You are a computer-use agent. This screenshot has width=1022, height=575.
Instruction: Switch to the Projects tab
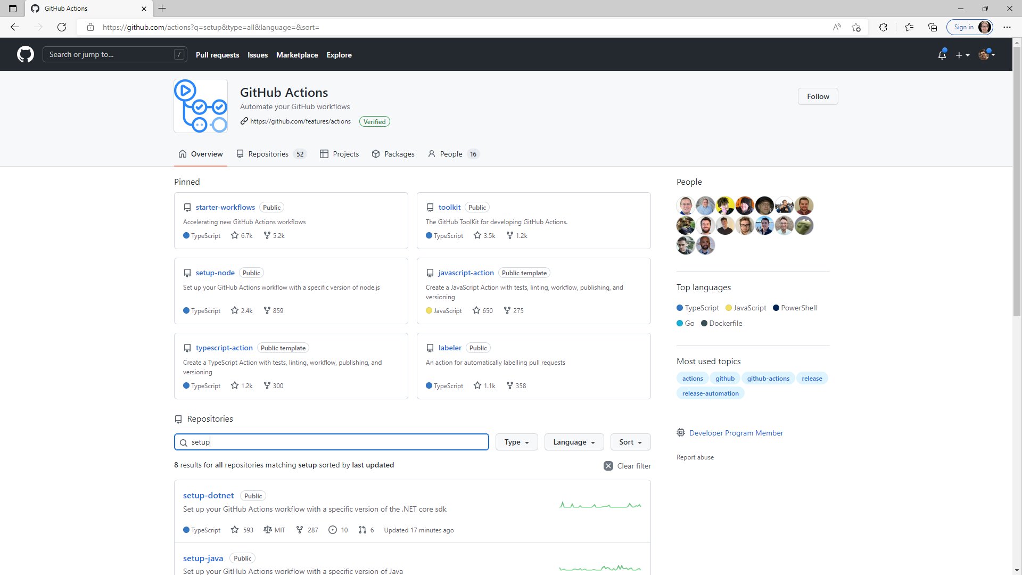click(339, 154)
